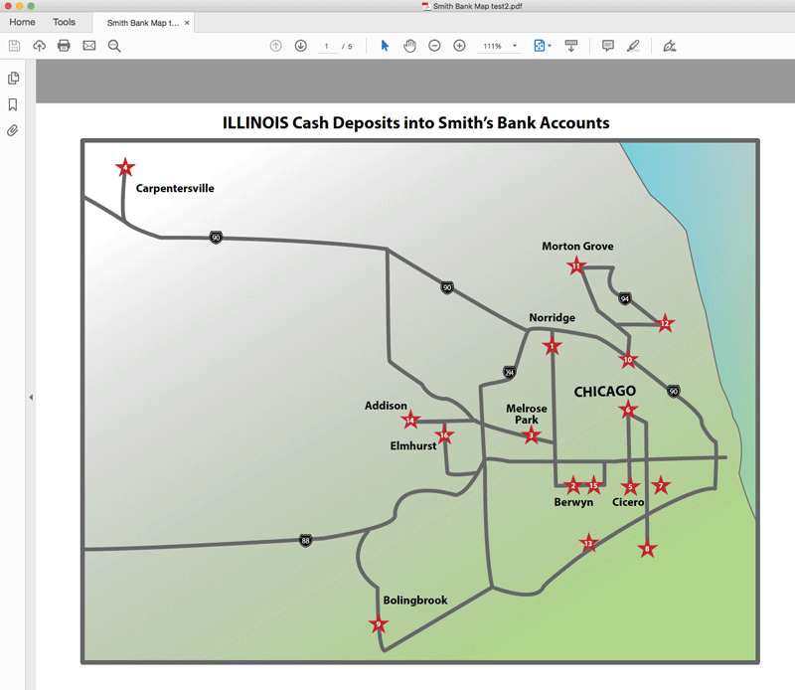Expand the left navigation pane with the arrow

pos(31,397)
